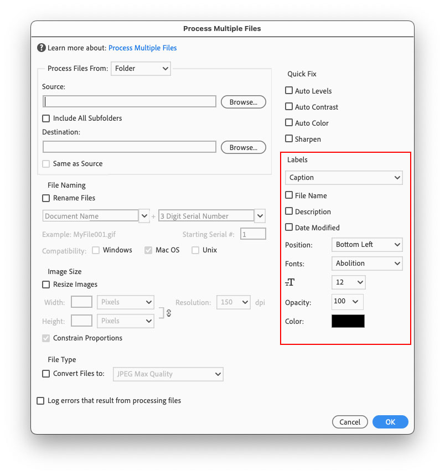Viewport: 445px width, 475px height.
Task: Click Browse next to Source
Action: pos(243,101)
